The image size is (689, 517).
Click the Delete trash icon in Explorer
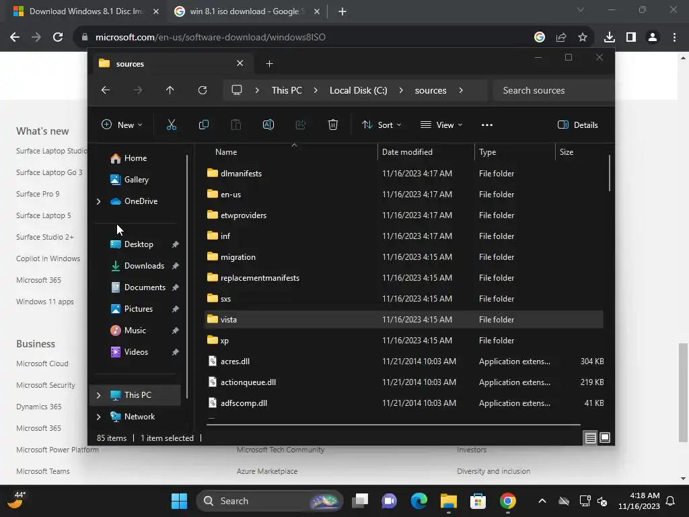pyautogui.click(x=332, y=125)
